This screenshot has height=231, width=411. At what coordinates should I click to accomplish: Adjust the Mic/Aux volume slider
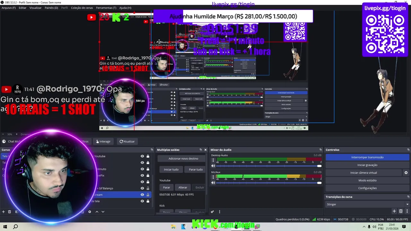(269, 183)
